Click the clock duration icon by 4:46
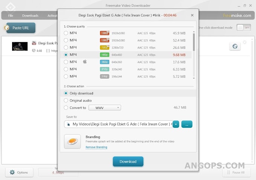The height and width of the screenshot is (180, 256). click(x=34, y=50)
